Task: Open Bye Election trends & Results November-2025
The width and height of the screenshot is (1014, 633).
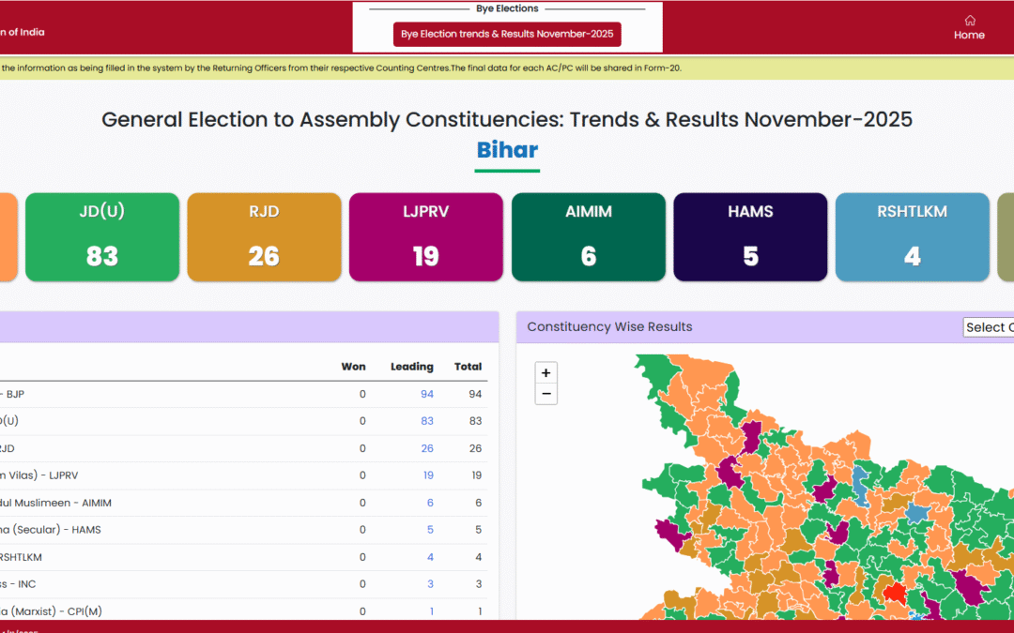Action: pos(507,35)
